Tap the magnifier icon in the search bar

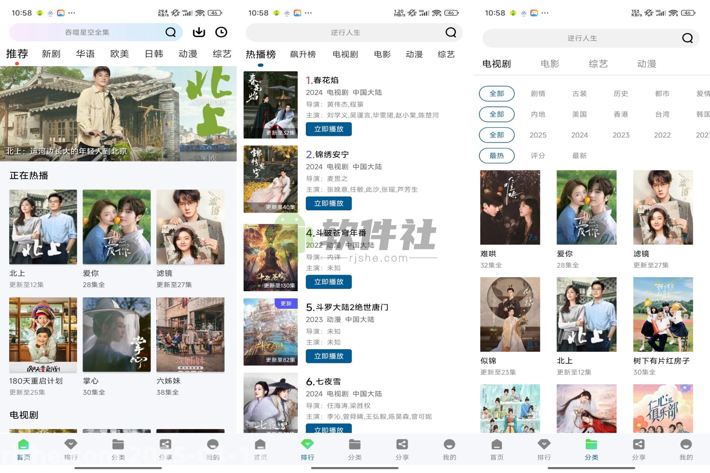pyautogui.click(x=170, y=33)
